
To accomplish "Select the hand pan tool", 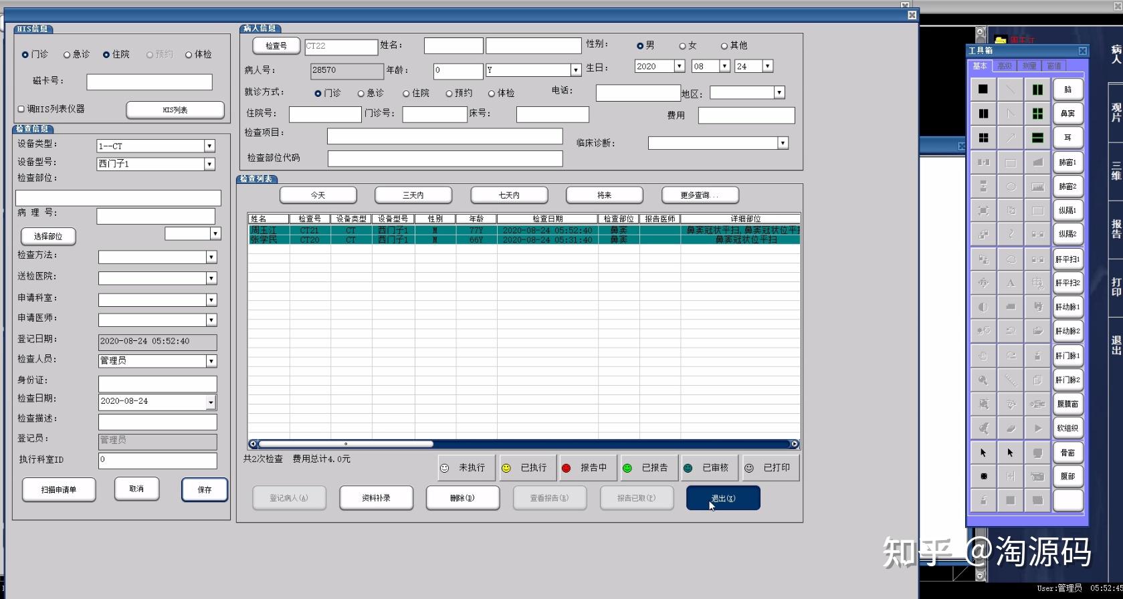I will (x=983, y=356).
